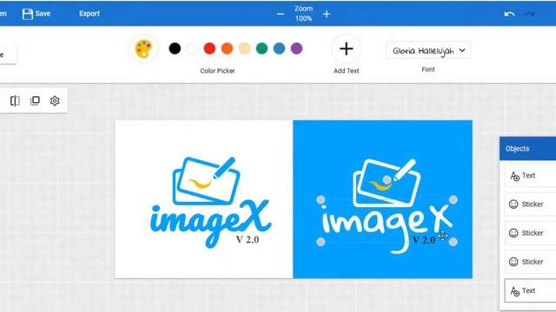Viewport: 556px width, 312px height.
Task: Pick the beige color swatch
Action: click(x=244, y=49)
